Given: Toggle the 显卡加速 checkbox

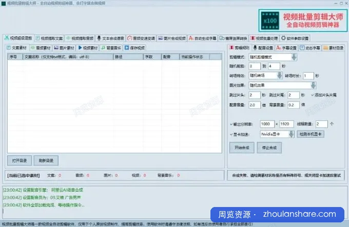Looking at the screenshot, I should click(240, 134).
